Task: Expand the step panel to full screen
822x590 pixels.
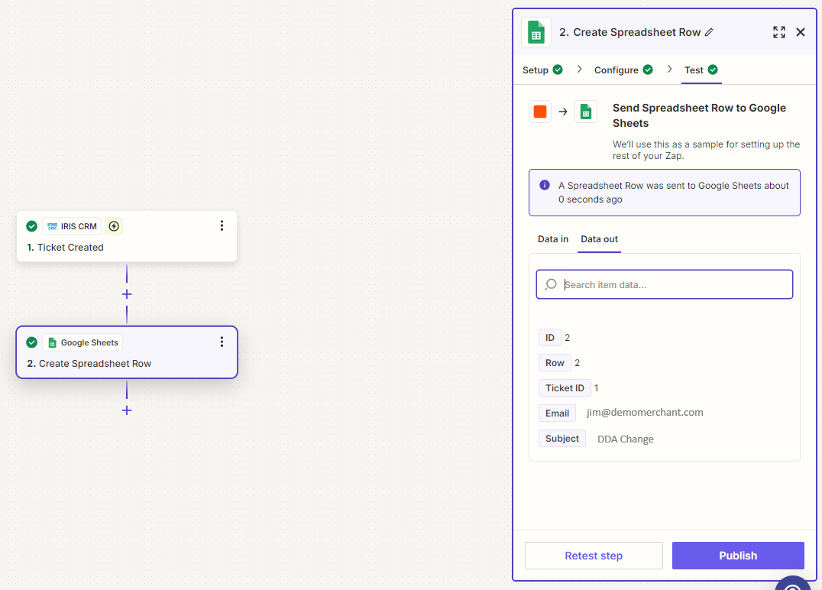Action: pyautogui.click(x=779, y=32)
